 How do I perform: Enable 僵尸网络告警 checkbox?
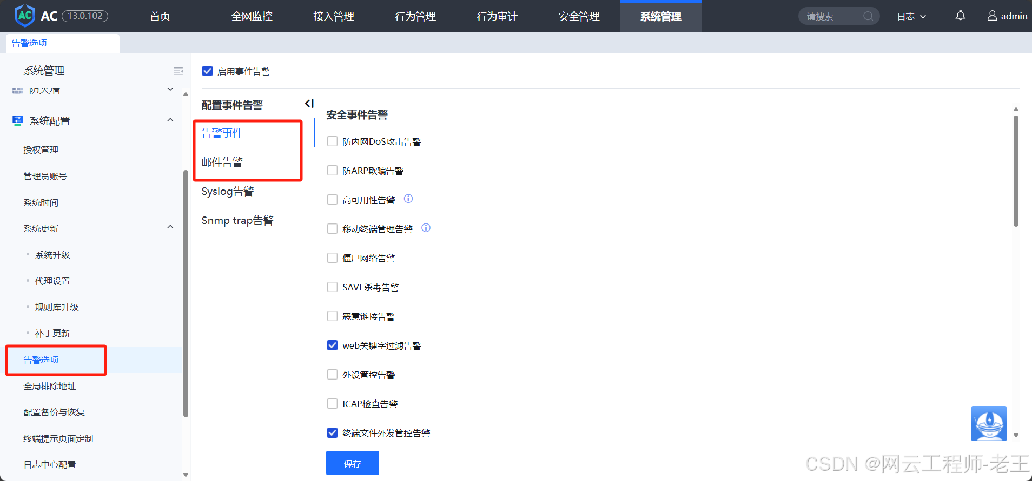pyautogui.click(x=333, y=258)
